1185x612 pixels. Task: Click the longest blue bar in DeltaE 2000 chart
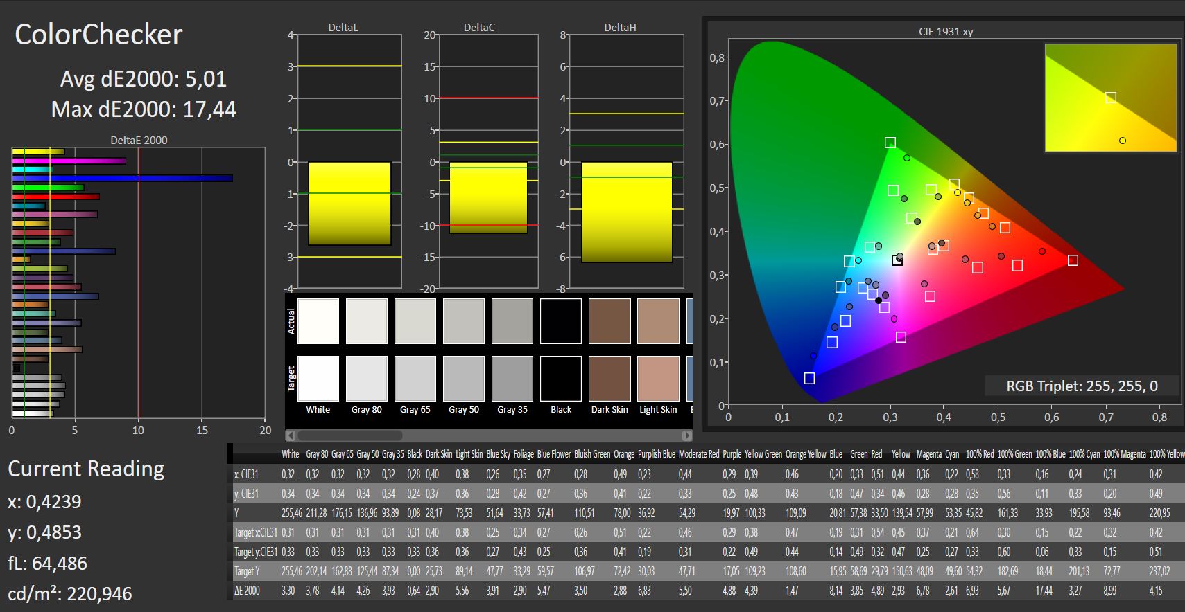122,179
